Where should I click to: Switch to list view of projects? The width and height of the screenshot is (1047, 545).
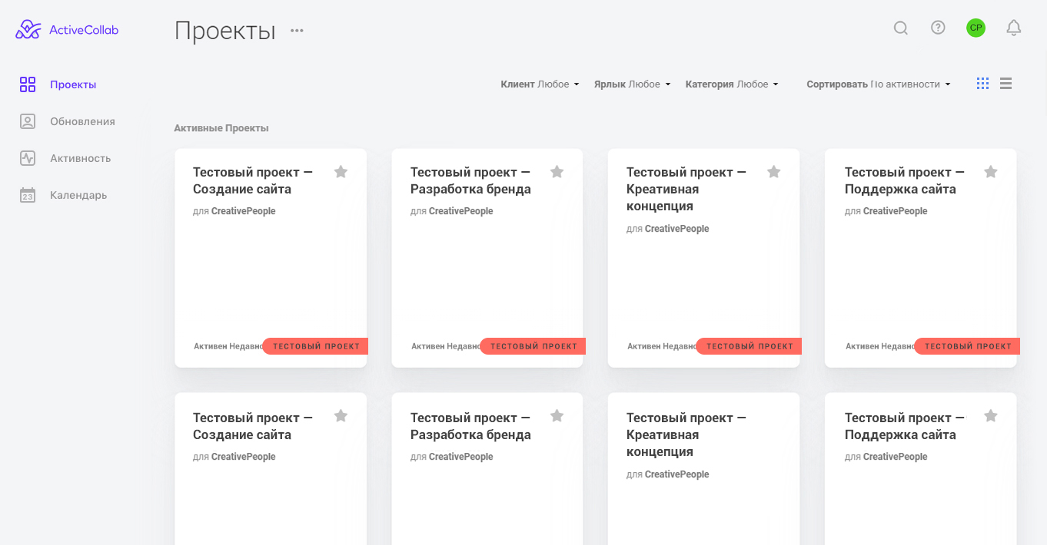1005,84
